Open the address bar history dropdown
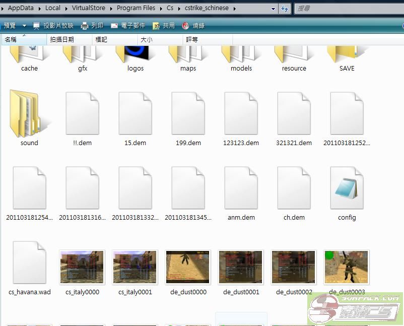Image resolution: width=404 pixels, height=326 pixels. 273,9
